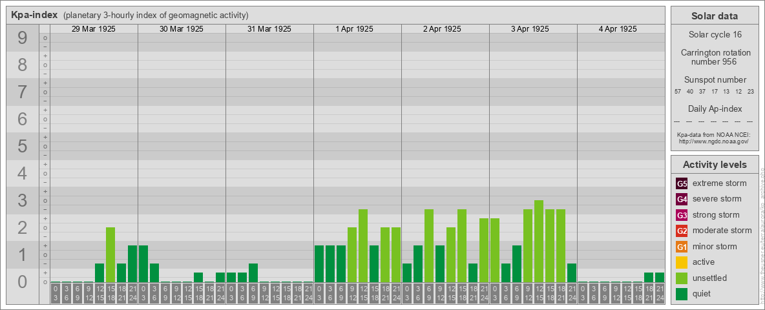Click the 30 Mar 1925 date header
Viewport: 765px width, 310px height.
182,29
